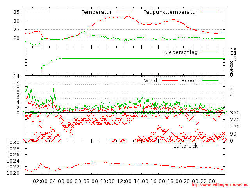Image resolution: width=250 pixels, height=188 pixels.
Task: Click the 180 wind direction axis value
Action: (235, 127)
